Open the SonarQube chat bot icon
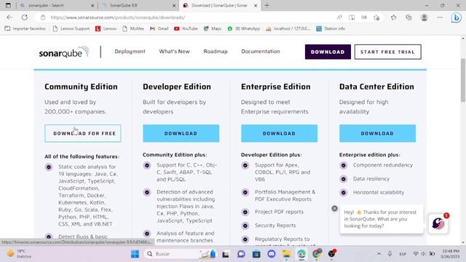The width and height of the screenshot is (466, 262). pos(438,223)
